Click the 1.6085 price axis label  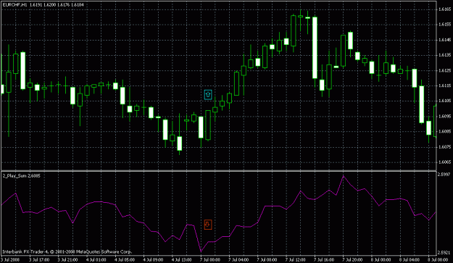click(444, 131)
